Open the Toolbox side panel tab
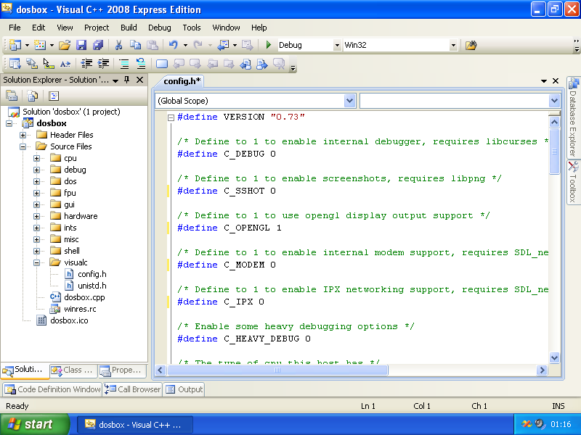The image size is (581, 435). 572,186
